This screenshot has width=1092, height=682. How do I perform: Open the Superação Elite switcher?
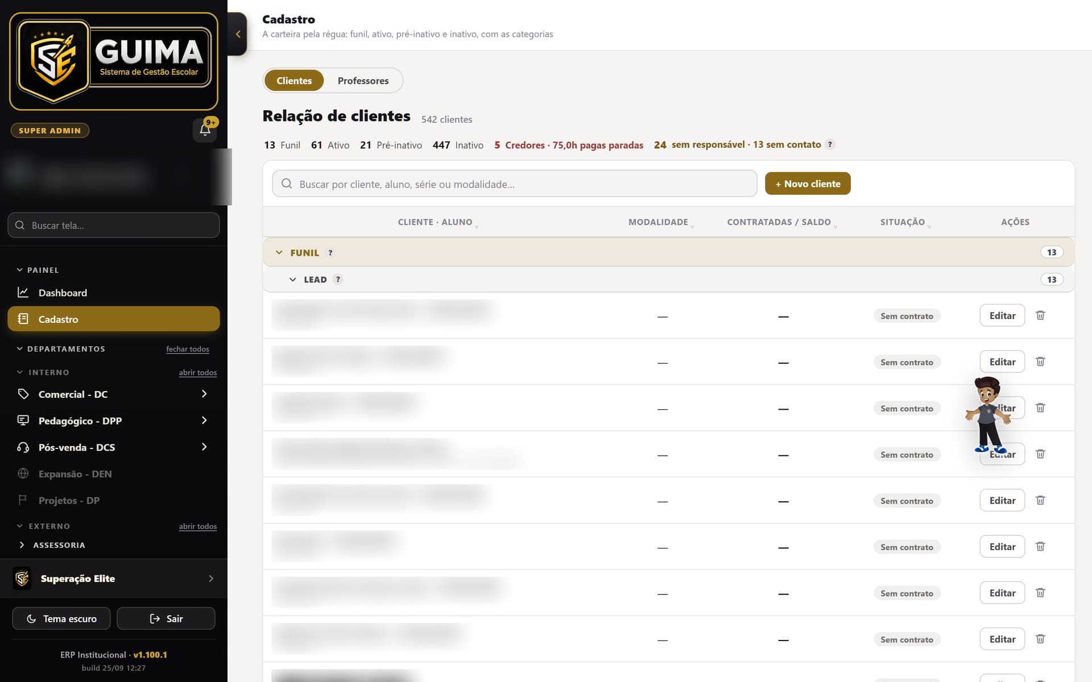pyautogui.click(x=114, y=578)
